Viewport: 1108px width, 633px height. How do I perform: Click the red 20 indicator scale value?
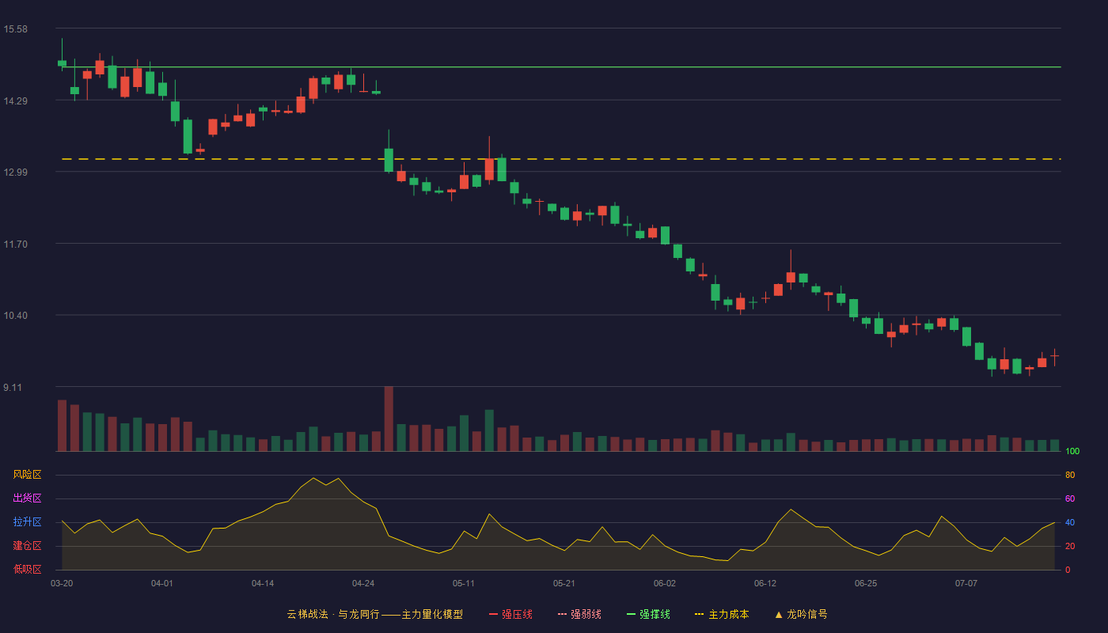[x=1070, y=546]
